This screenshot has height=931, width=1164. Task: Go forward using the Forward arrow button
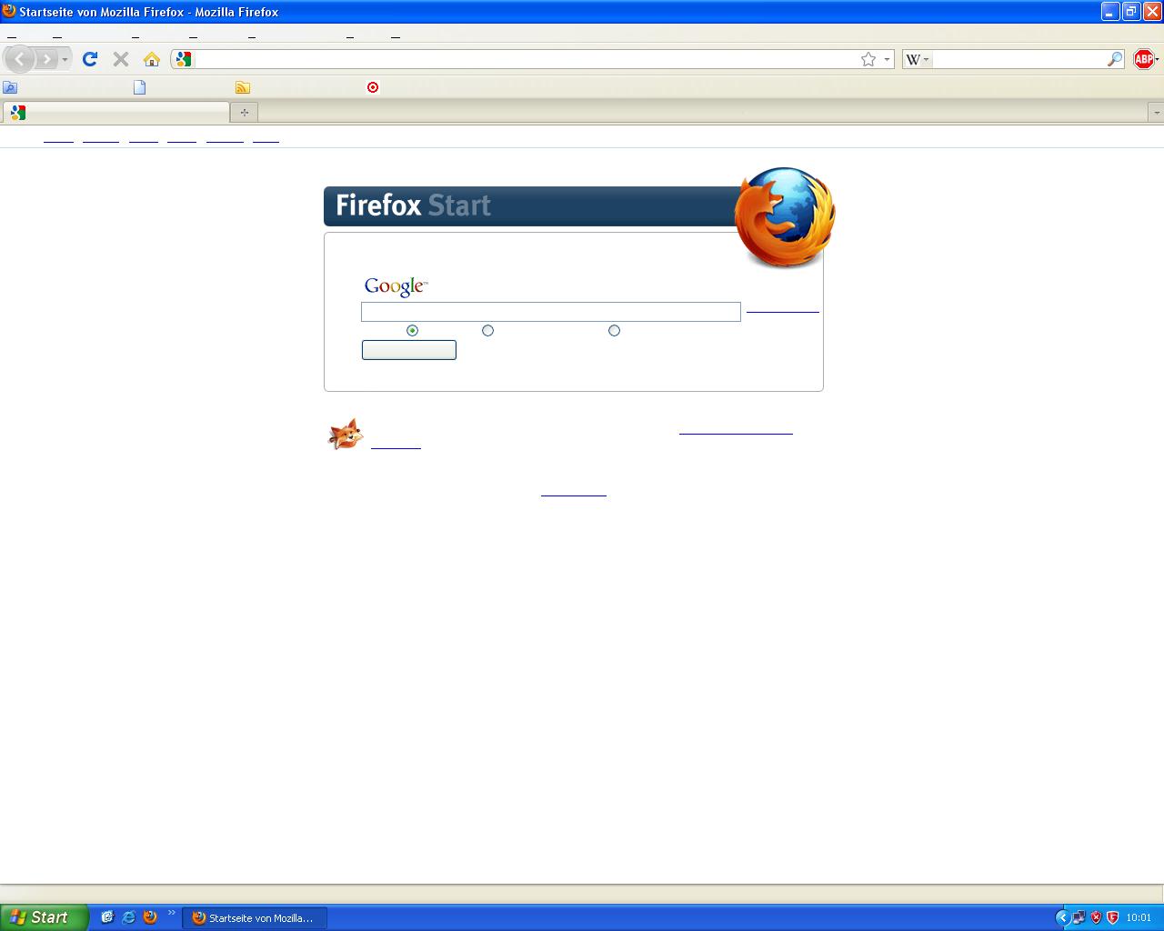46,59
